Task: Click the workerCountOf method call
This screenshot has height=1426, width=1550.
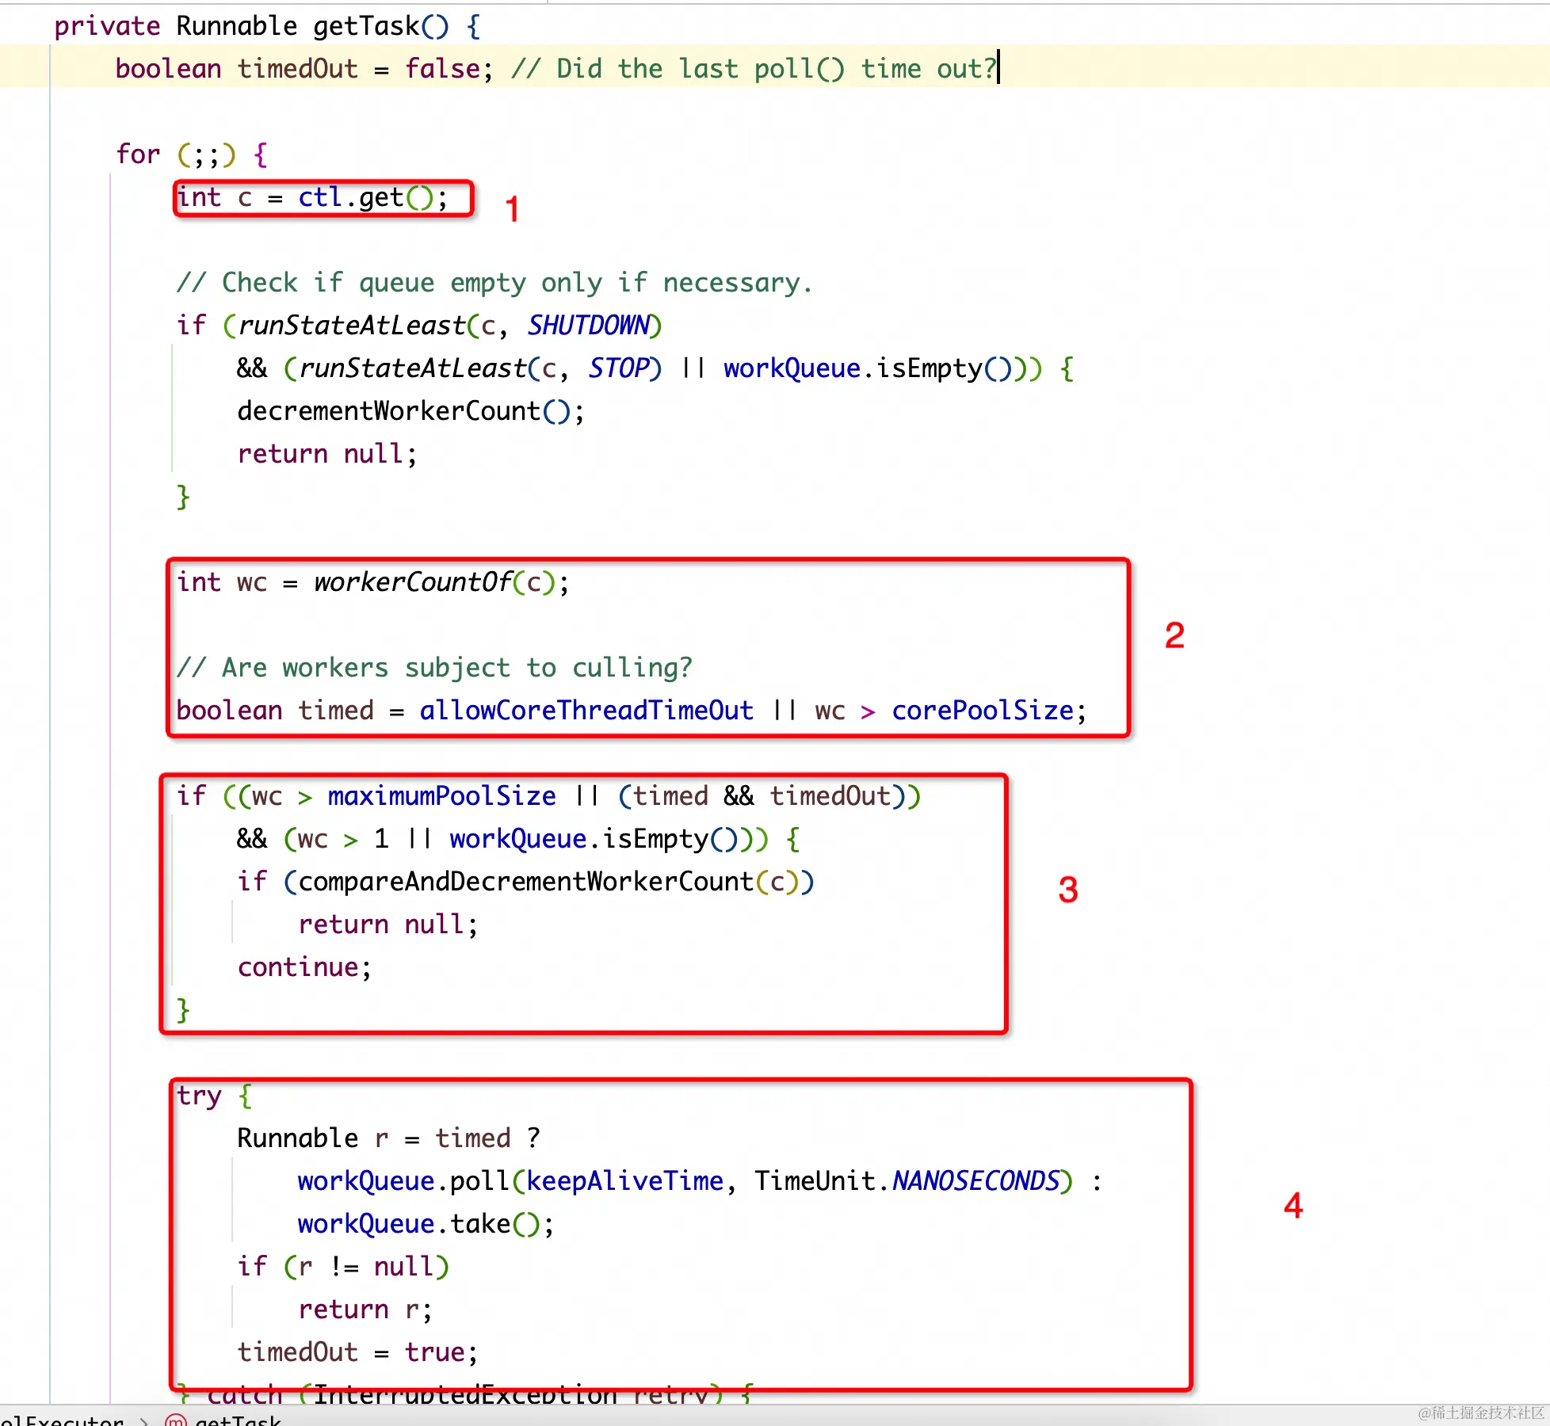Action: pos(412,582)
